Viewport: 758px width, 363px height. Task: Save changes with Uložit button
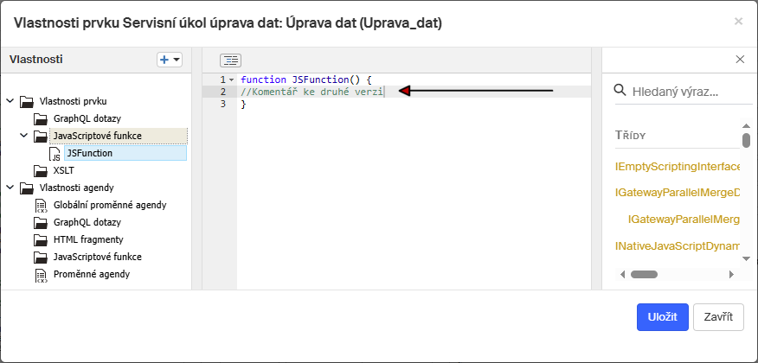(662, 317)
